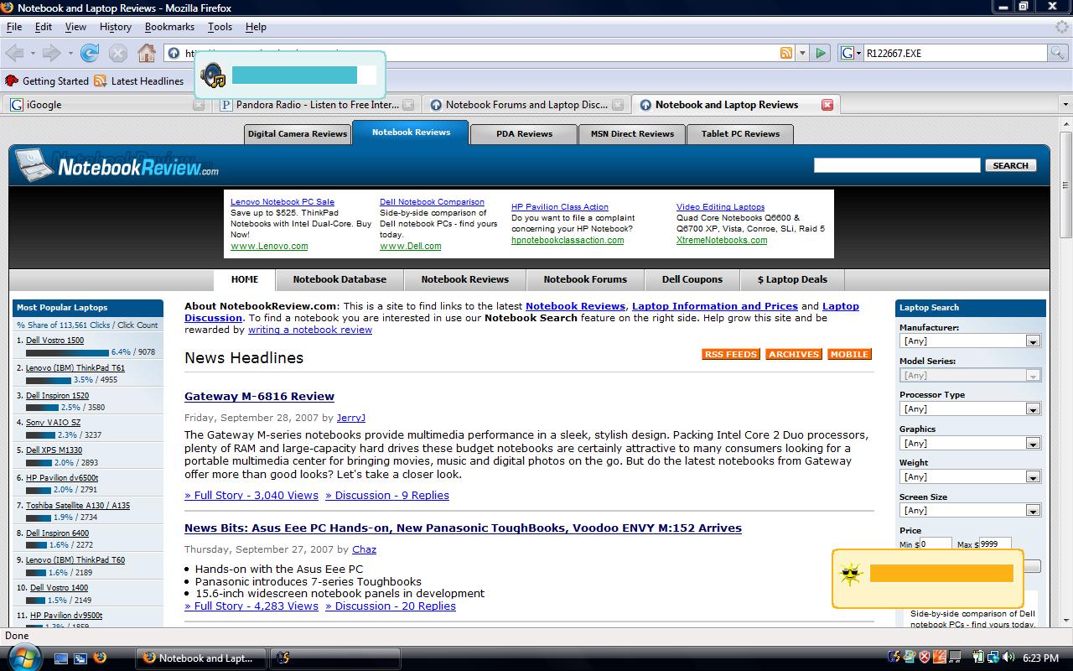Screen dimensions: 1073x671
Task: Open the File menu
Action: 14,27
